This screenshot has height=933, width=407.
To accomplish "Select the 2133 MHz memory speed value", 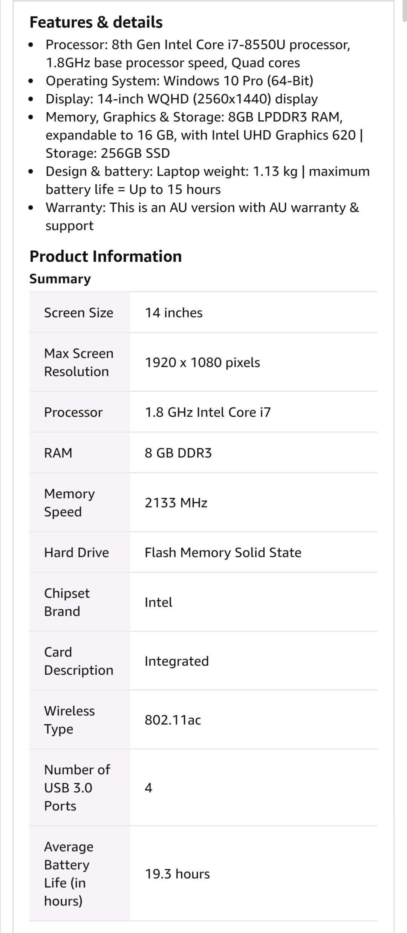I will (x=176, y=503).
